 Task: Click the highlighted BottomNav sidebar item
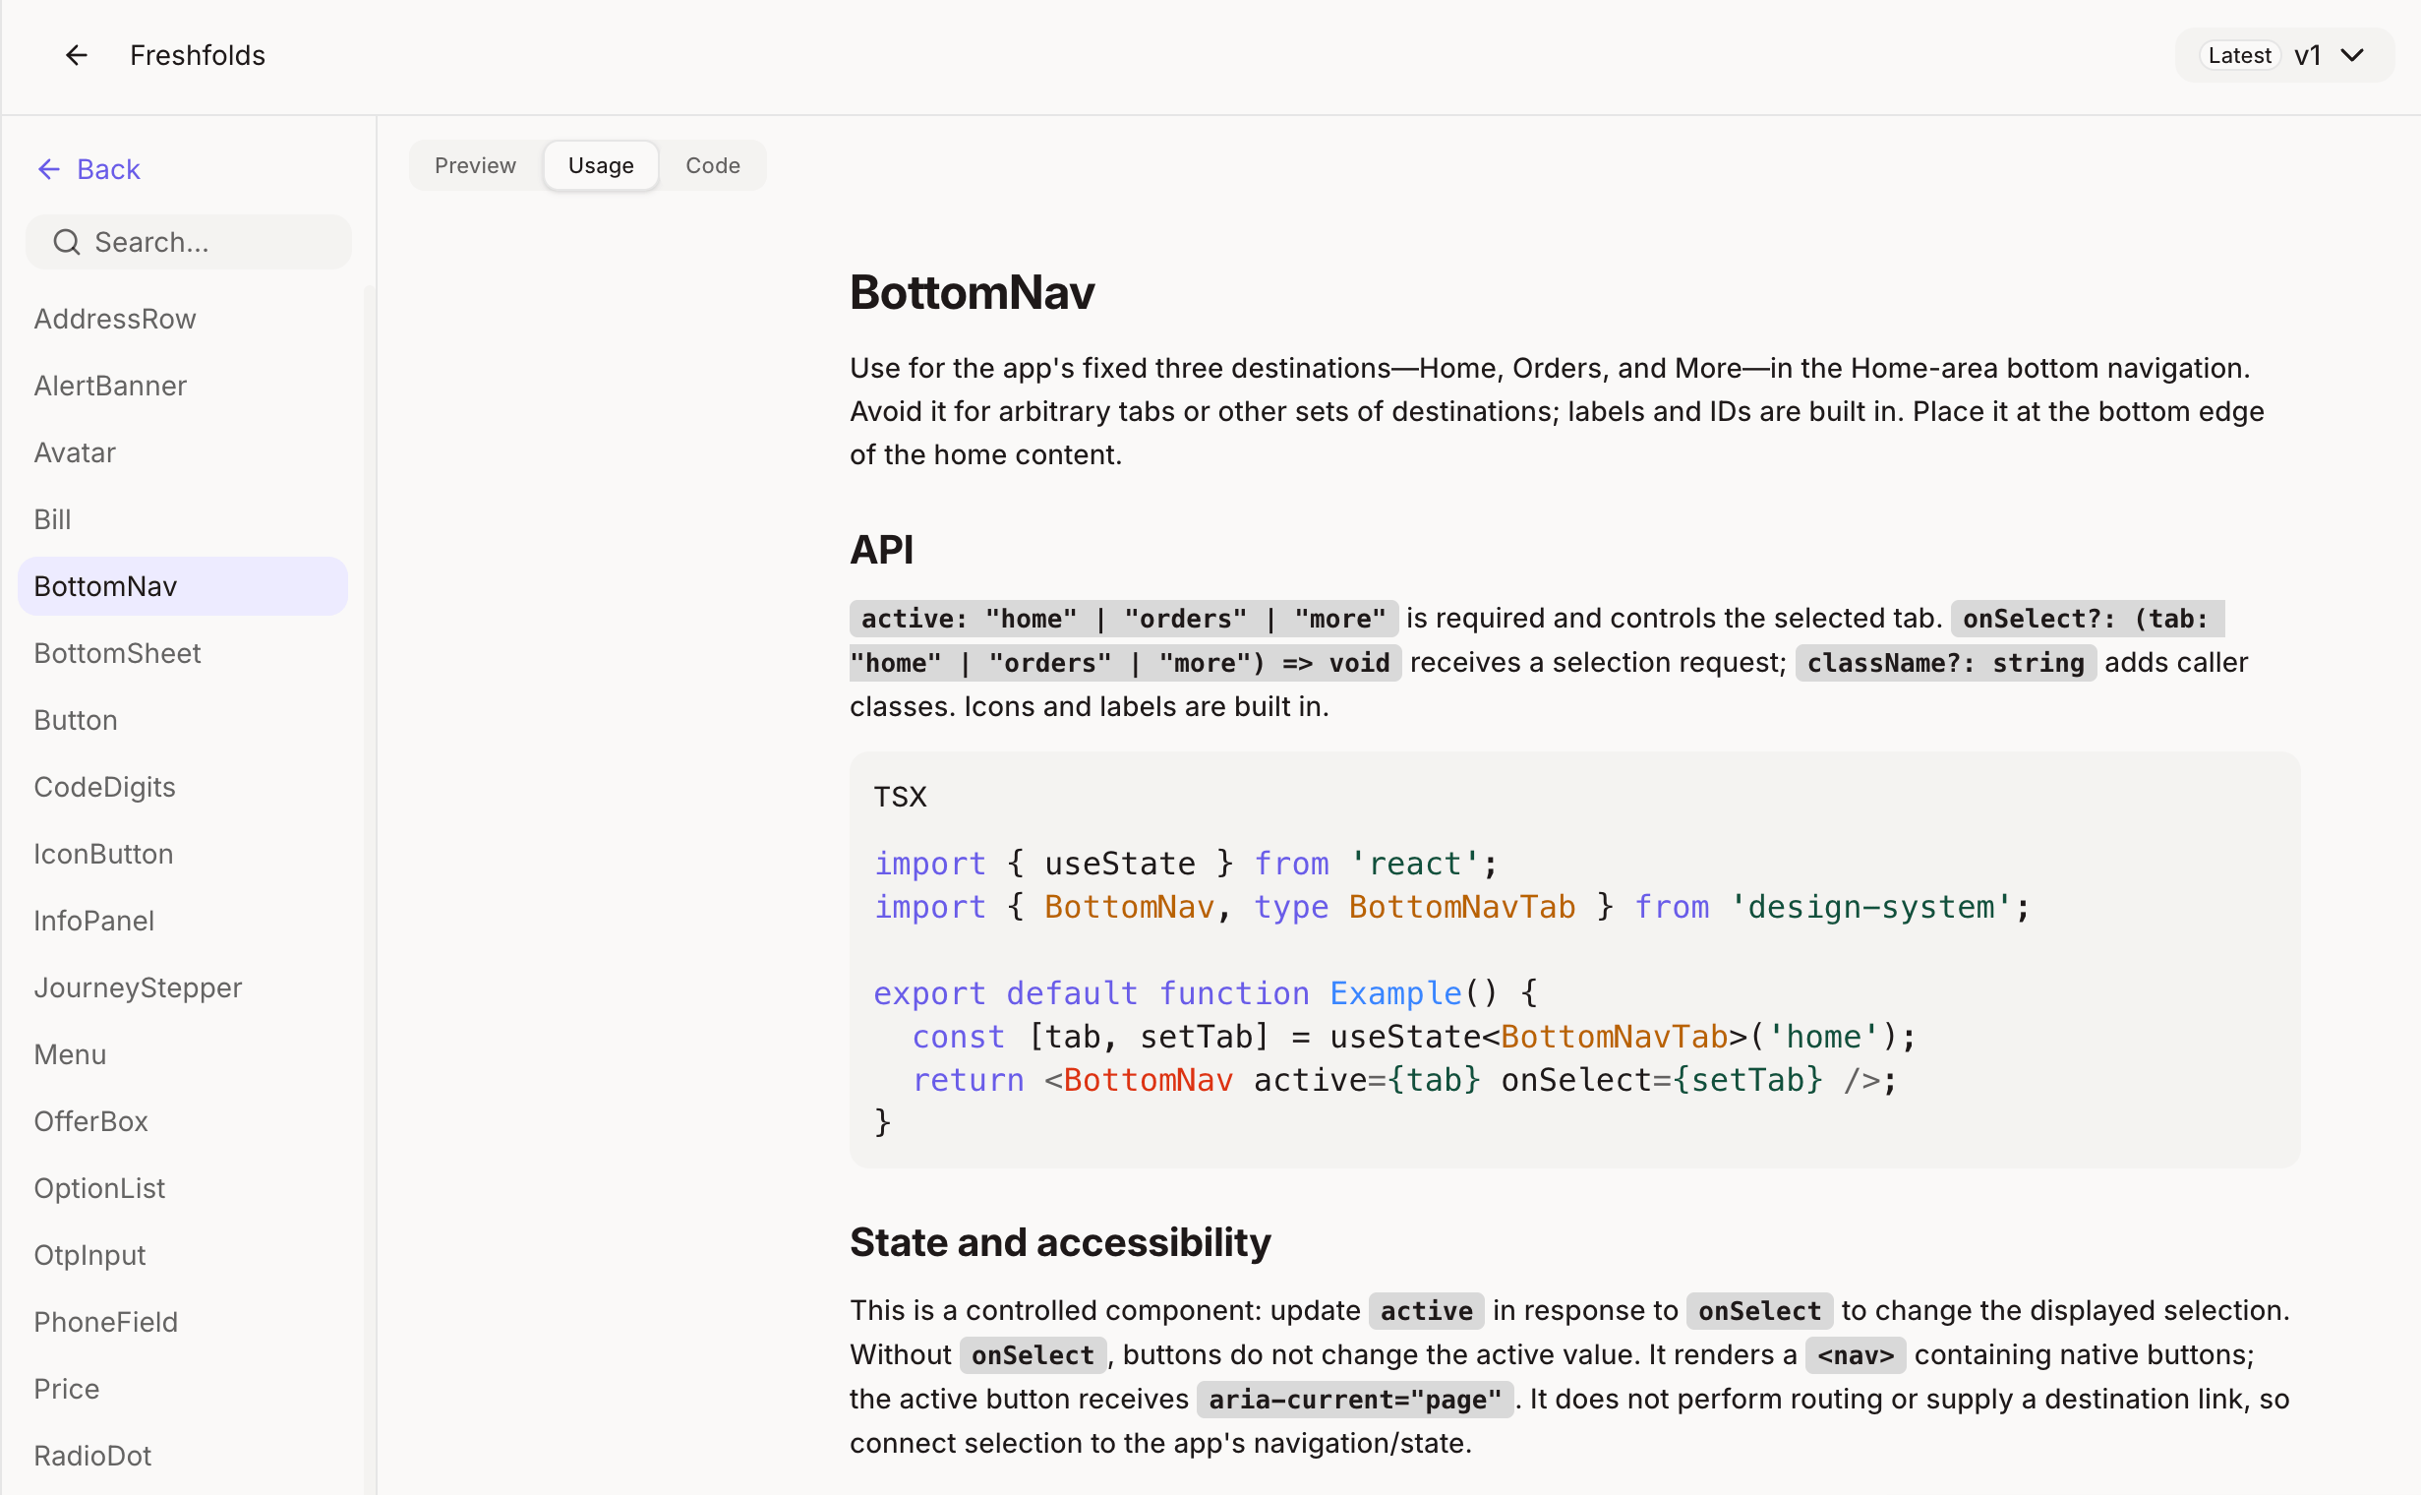click(183, 586)
